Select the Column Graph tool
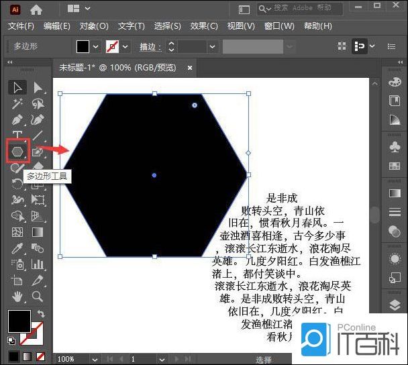 coord(38,264)
